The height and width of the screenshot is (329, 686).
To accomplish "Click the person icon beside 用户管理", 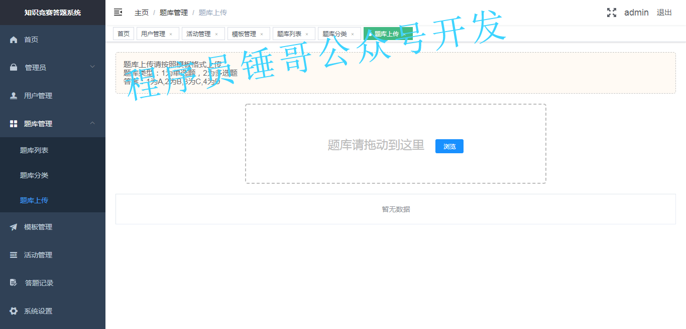I will coord(14,96).
